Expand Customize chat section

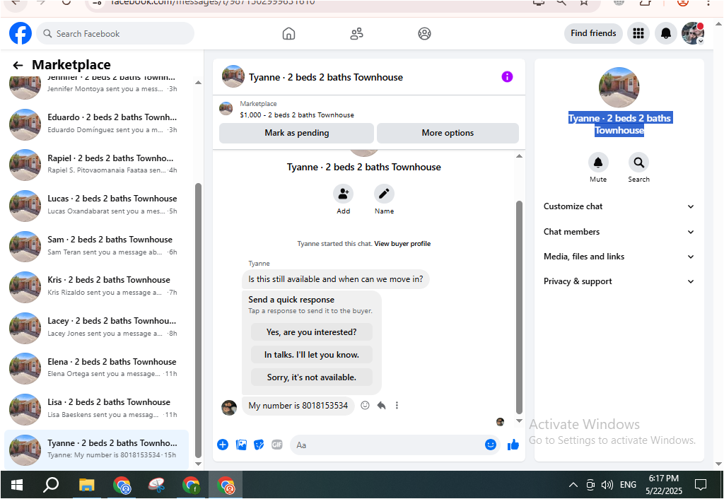pyautogui.click(x=619, y=206)
